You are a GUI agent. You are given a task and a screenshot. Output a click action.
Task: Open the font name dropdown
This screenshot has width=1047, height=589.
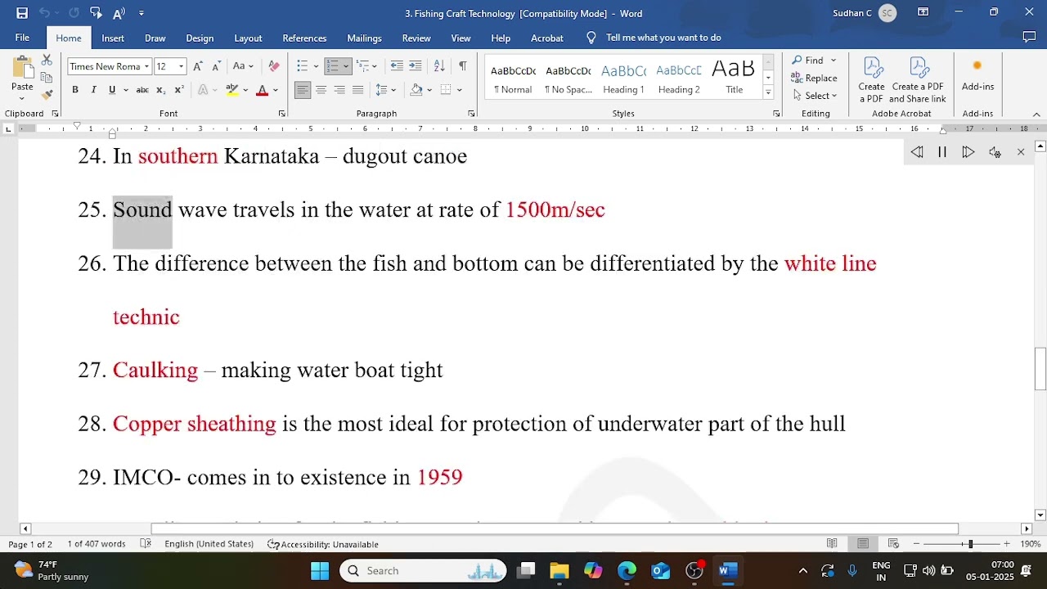[146, 66]
